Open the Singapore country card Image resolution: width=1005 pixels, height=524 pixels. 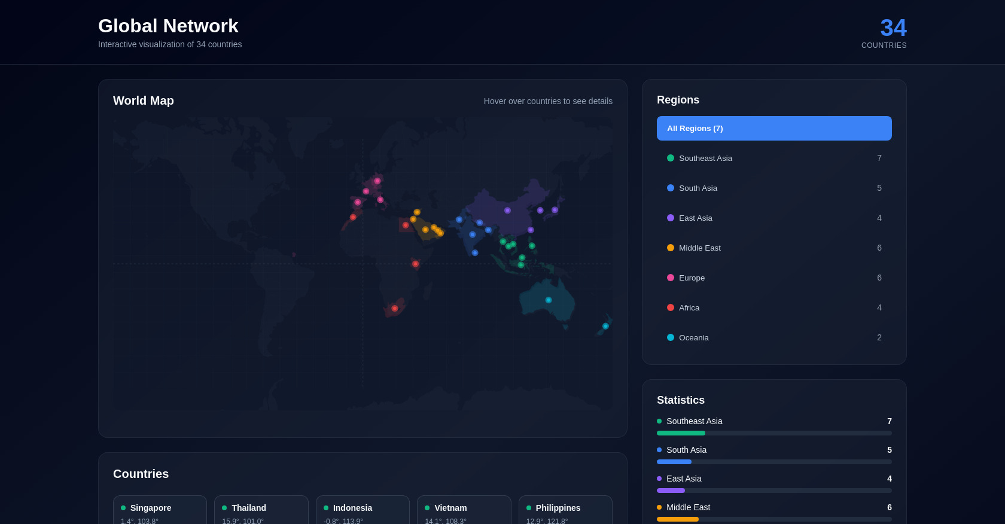(160, 510)
